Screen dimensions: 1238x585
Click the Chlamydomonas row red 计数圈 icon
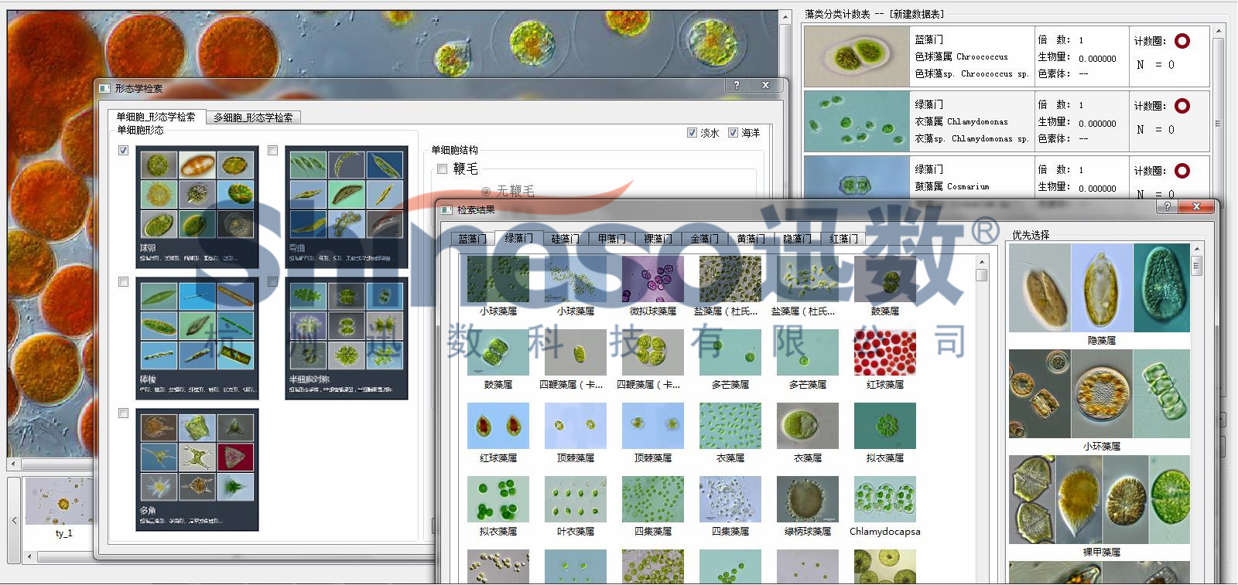(x=1182, y=106)
